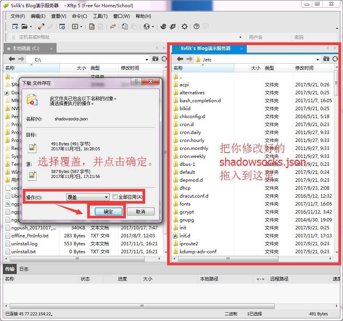Switch to the 日志 tab
The height and width of the screenshot is (321, 343).
pos(24,269)
